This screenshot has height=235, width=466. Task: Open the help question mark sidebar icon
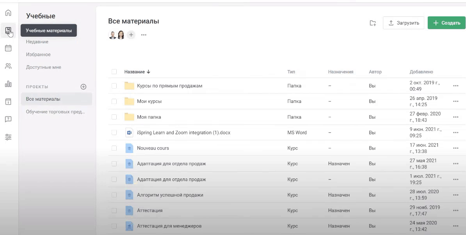click(8, 119)
